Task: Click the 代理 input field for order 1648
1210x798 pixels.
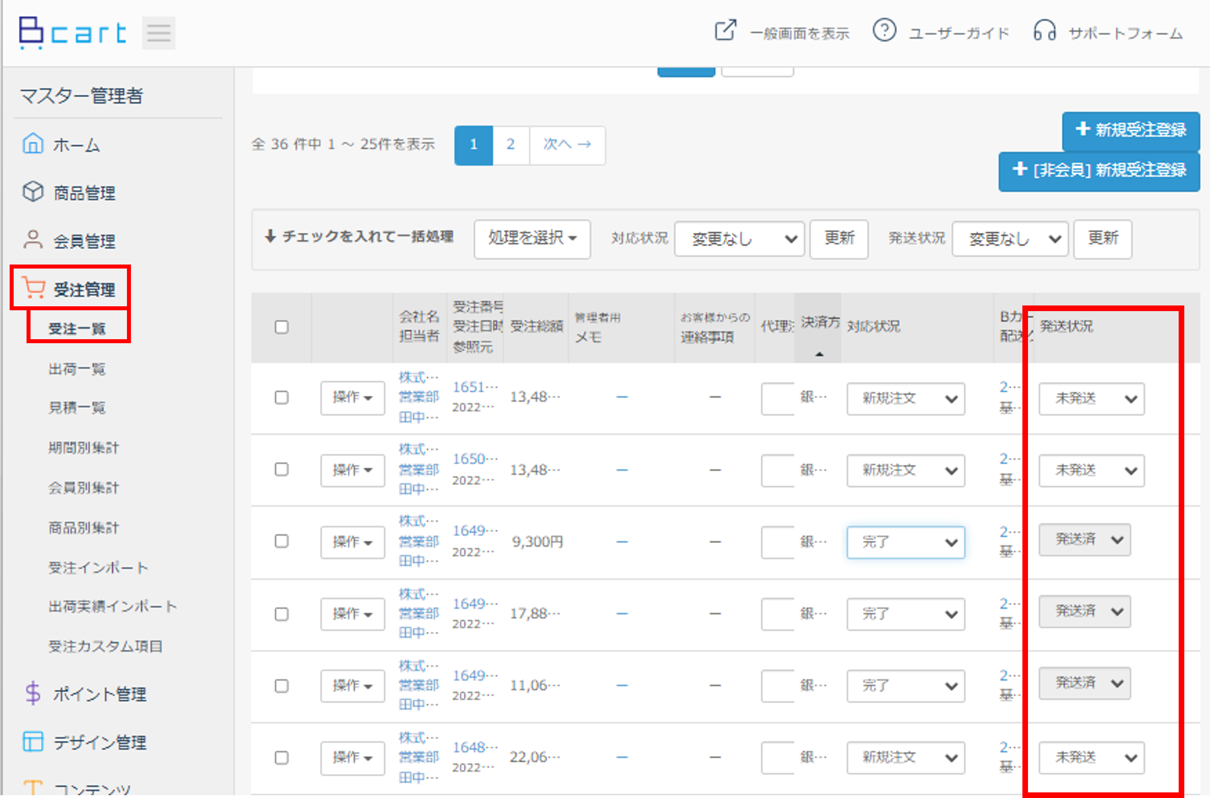Action: tap(778, 758)
